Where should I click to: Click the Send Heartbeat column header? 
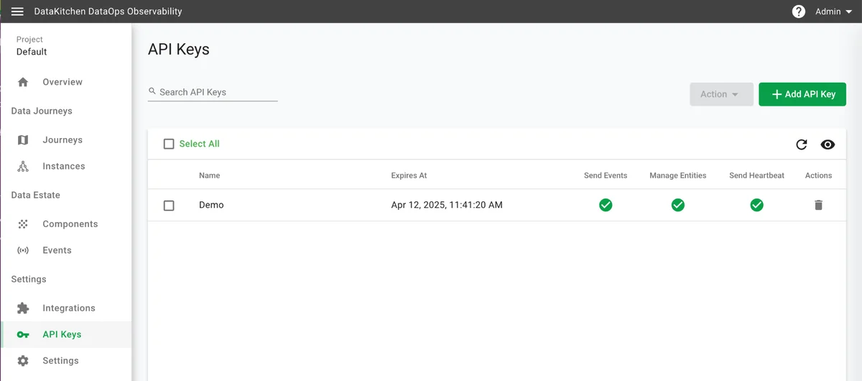(757, 175)
